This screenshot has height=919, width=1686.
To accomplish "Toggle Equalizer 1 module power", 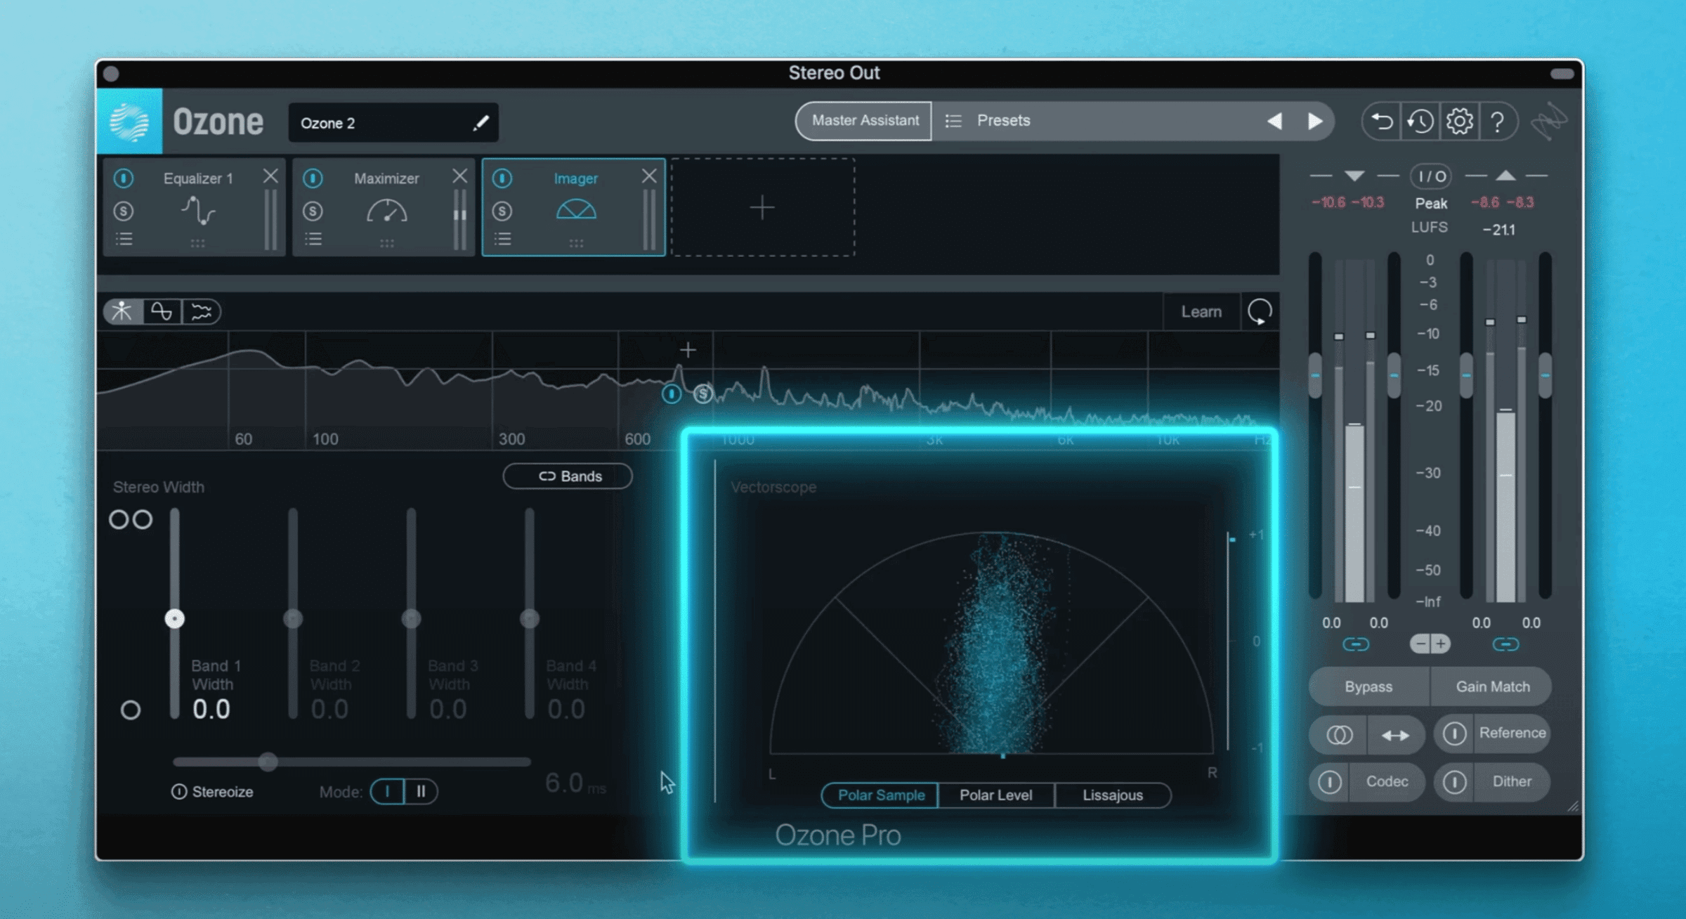I will [124, 178].
